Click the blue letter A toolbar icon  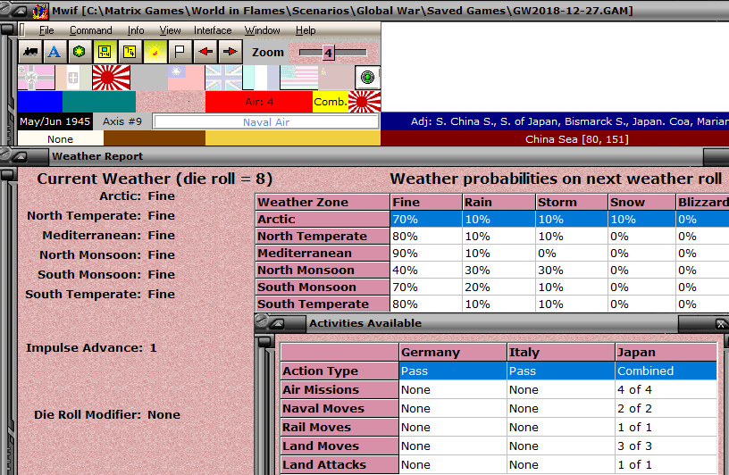coord(54,52)
